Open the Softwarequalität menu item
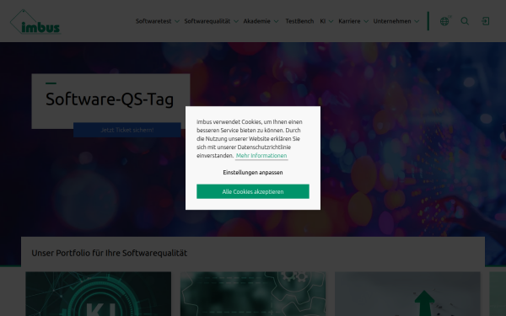506x316 pixels. [207, 21]
